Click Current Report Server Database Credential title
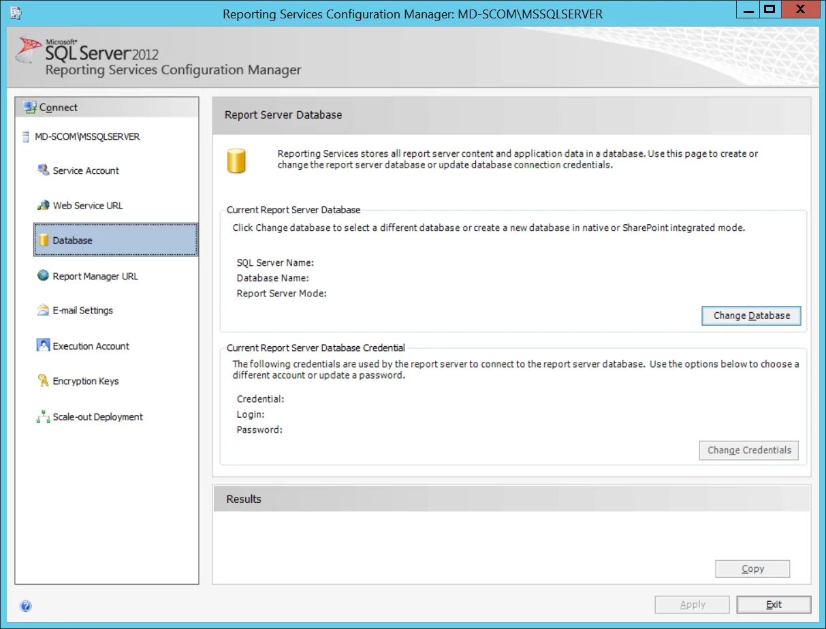This screenshot has width=826, height=629. point(316,348)
